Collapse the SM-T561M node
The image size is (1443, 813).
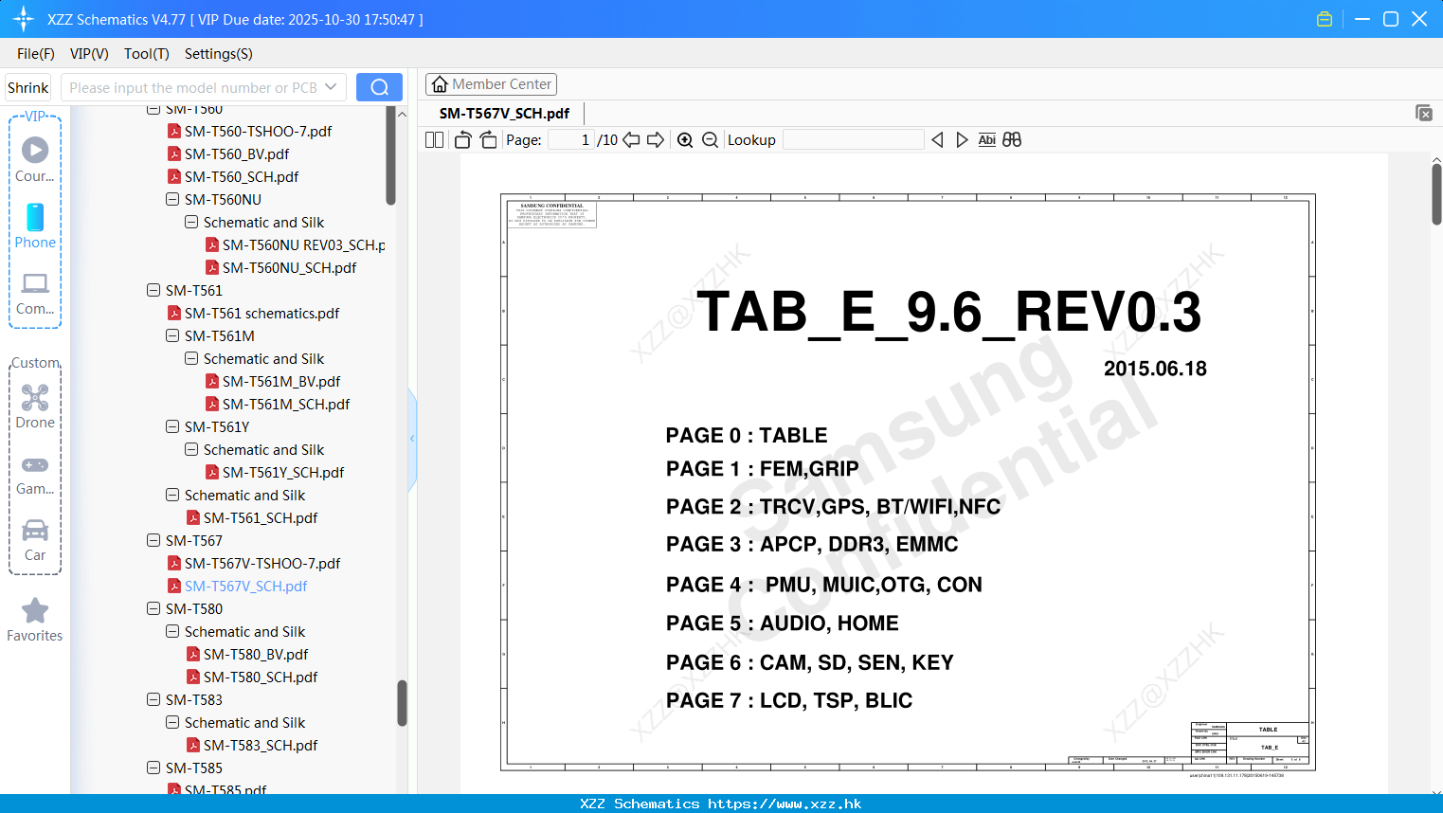[x=172, y=335]
